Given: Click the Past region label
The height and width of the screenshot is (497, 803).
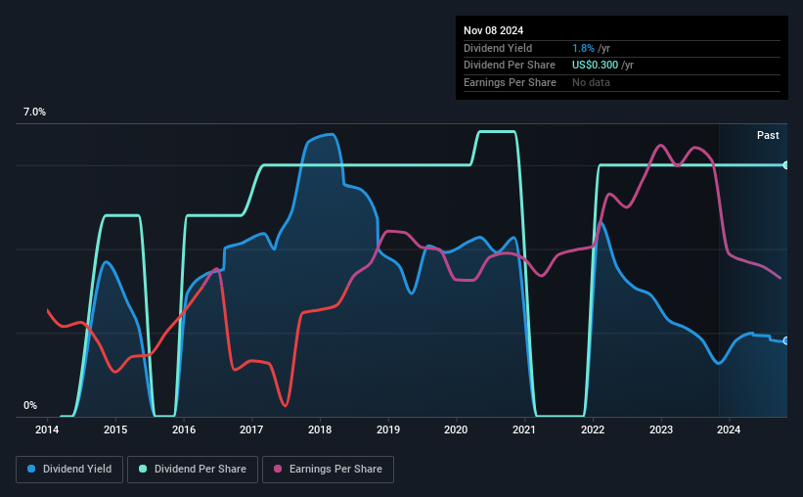Looking at the screenshot, I should [768, 135].
